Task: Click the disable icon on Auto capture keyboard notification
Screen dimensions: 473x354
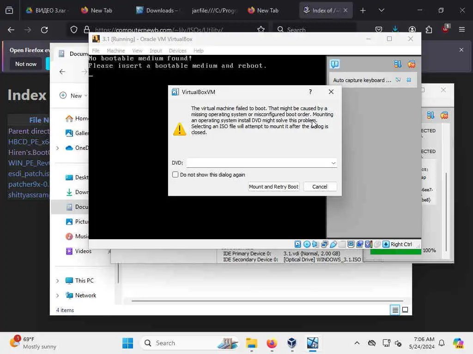Action: click(398, 80)
